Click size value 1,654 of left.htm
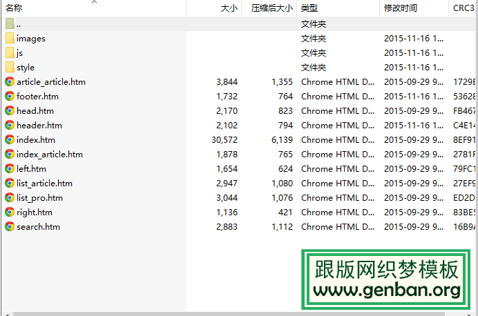The height and width of the screenshot is (316, 478). pyautogui.click(x=227, y=169)
